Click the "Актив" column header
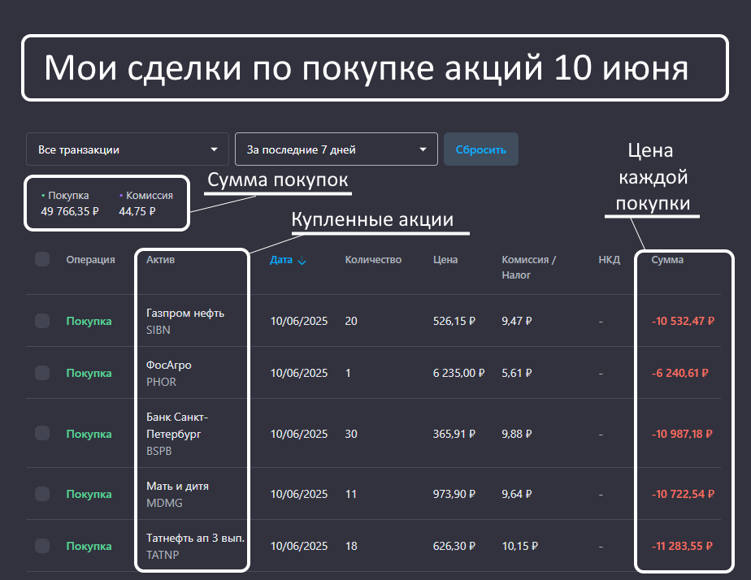 160,260
